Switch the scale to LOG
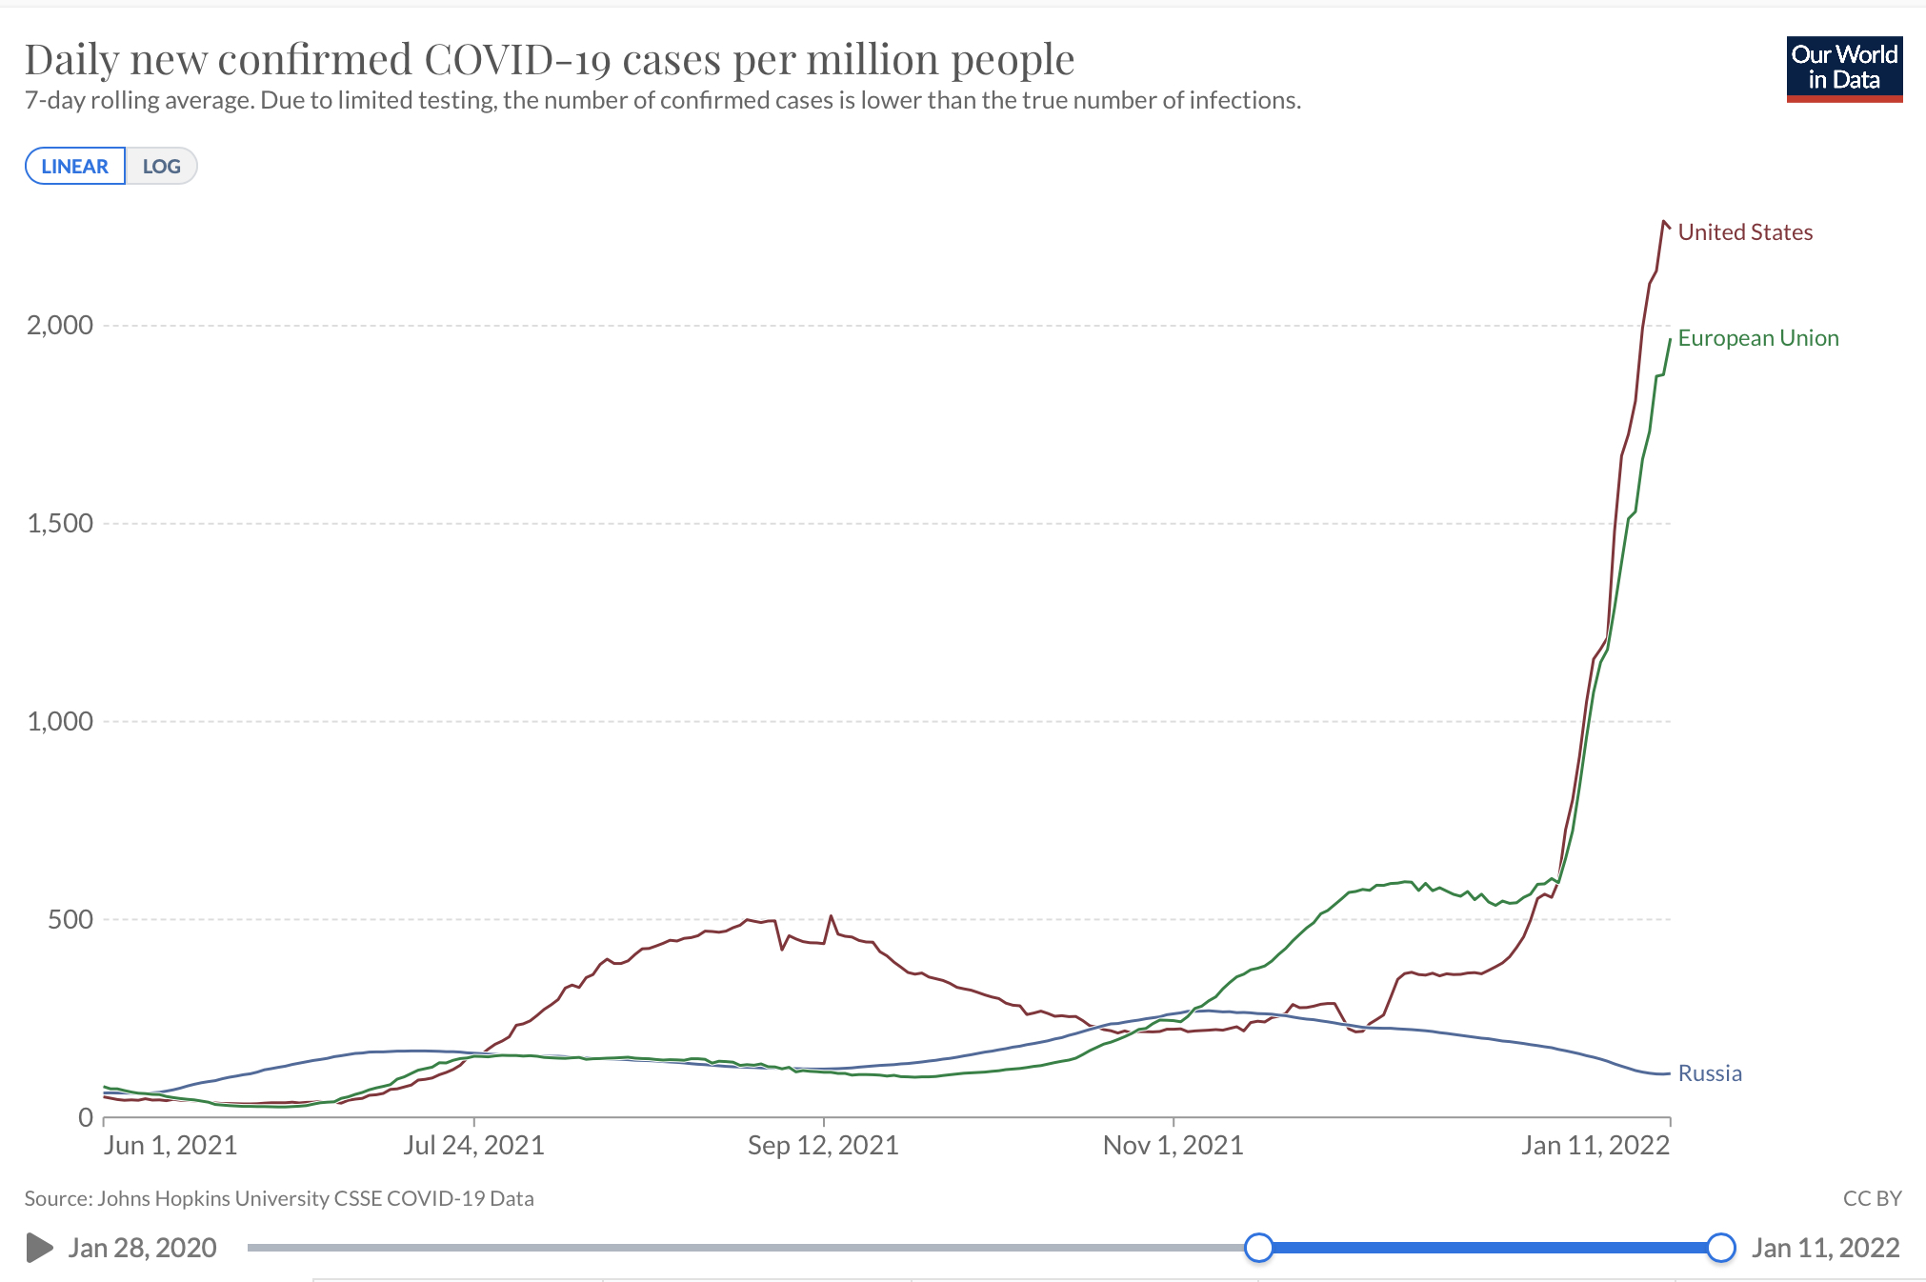 click(161, 167)
